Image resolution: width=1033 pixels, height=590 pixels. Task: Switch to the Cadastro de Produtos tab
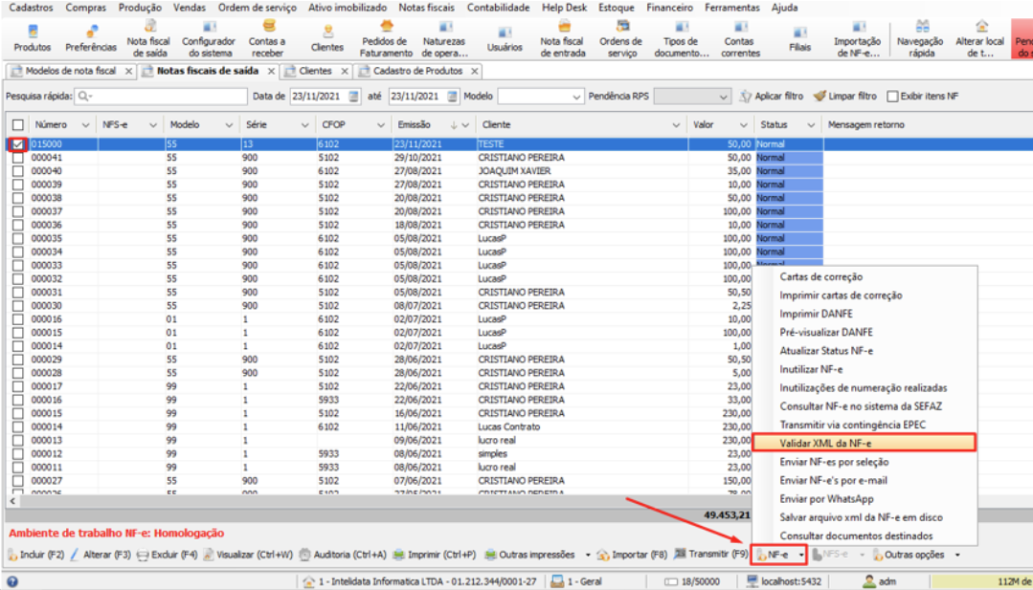tap(417, 71)
